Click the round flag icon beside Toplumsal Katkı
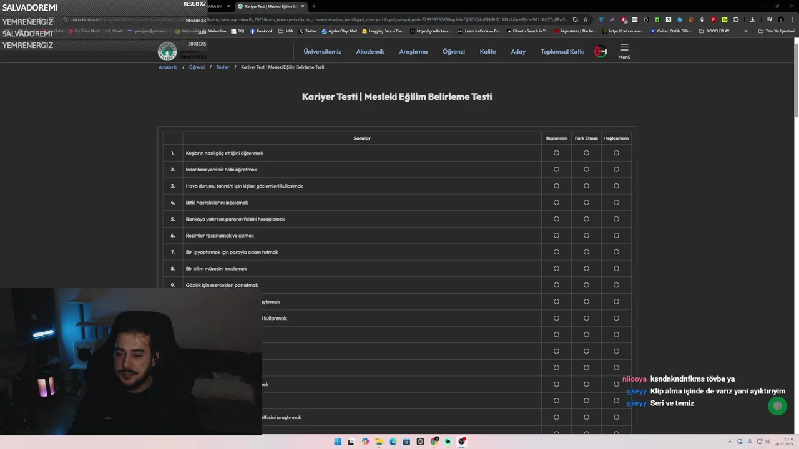This screenshot has width=799, height=449. click(x=600, y=51)
